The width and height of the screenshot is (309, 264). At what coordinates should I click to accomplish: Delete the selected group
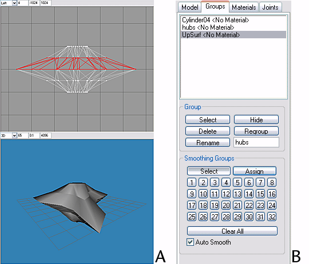(x=208, y=131)
